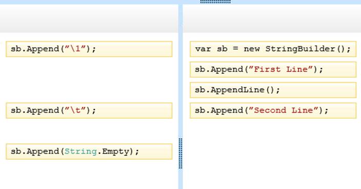Screen dimensions: 361x189
Task: Click the left pane gray header bar
Action: click(89, 18)
